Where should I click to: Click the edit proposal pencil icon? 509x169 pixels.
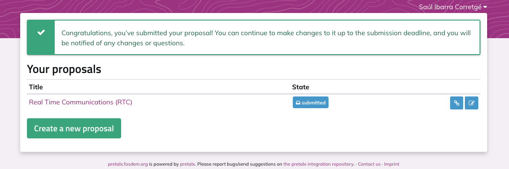tap(472, 103)
